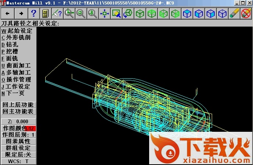Click the forward arrow toolbar icon

coord(21,13)
